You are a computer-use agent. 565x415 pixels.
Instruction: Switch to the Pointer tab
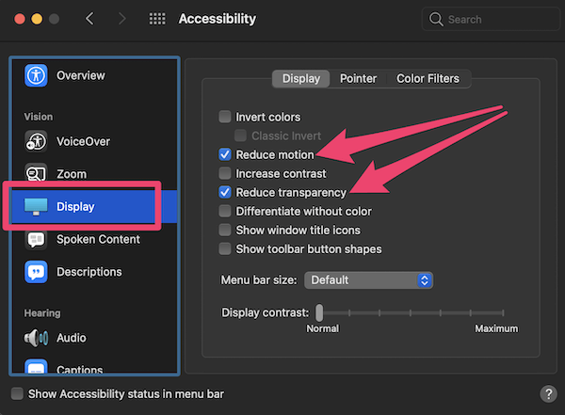pyautogui.click(x=358, y=79)
